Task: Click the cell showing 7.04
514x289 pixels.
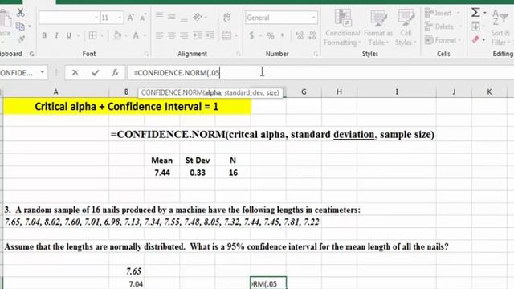Action: click(x=127, y=283)
